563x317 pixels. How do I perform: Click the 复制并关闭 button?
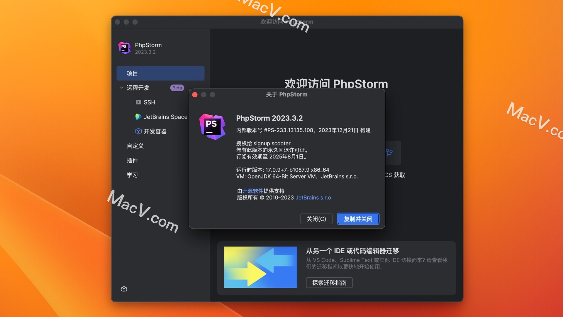point(358,219)
